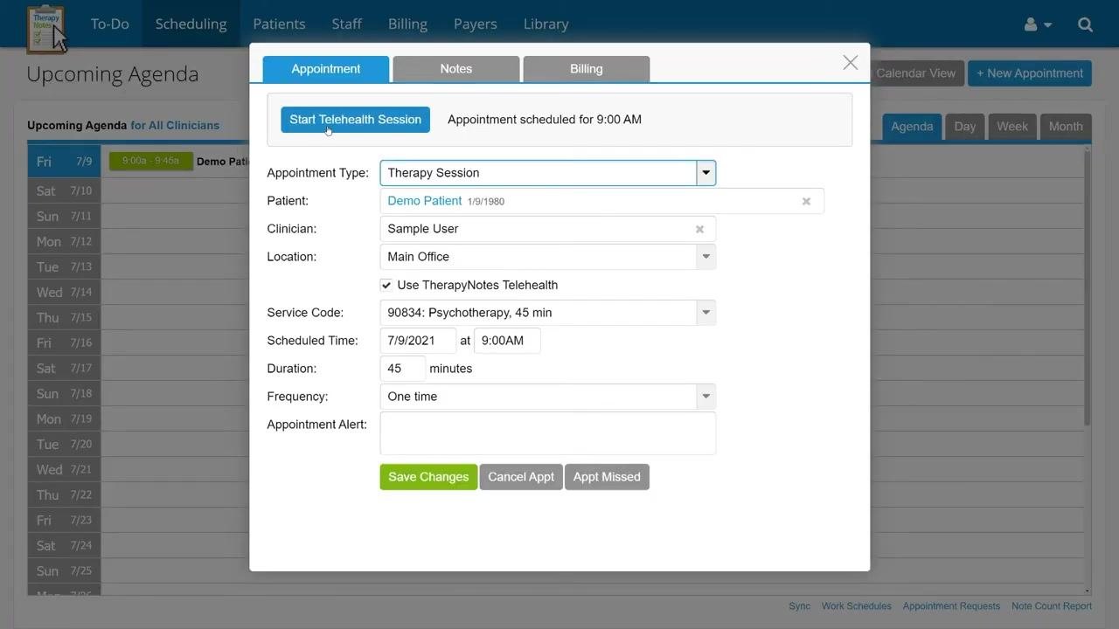This screenshot has width=1119, height=629.
Task: Clear the Demo Patient field
Action: (806, 201)
